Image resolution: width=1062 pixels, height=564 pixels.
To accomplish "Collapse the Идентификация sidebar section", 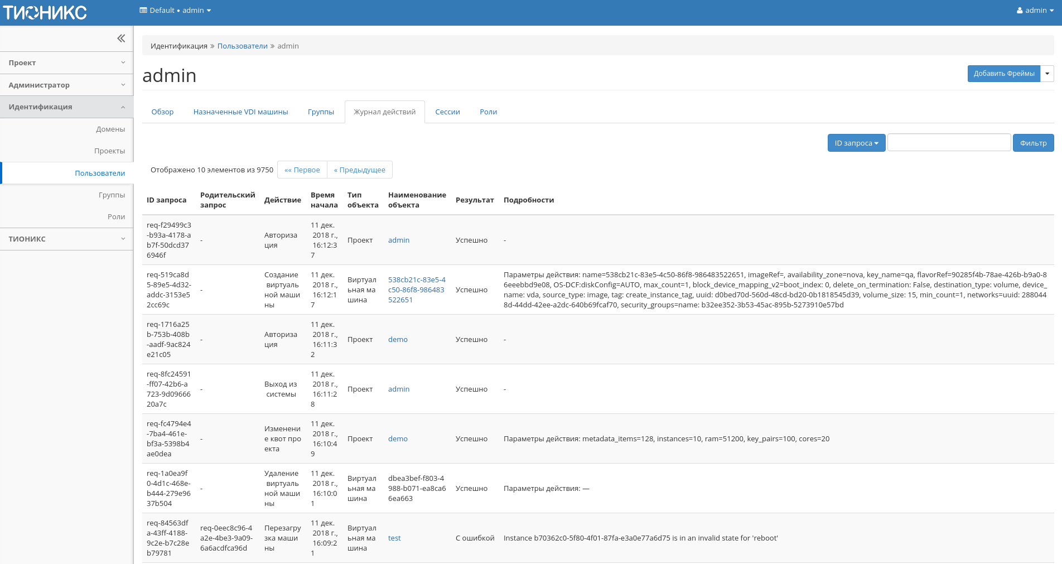I will (66, 107).
